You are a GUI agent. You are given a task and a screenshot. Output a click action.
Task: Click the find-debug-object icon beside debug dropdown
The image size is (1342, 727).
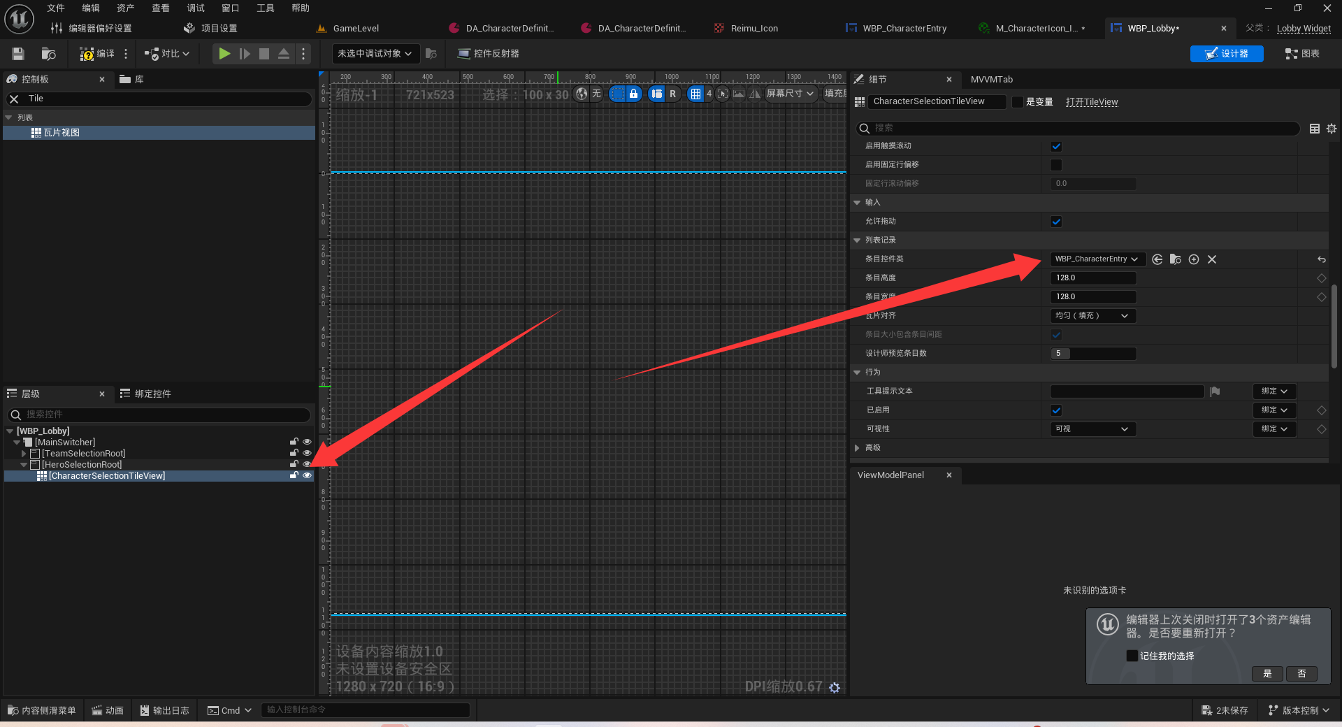431,54
